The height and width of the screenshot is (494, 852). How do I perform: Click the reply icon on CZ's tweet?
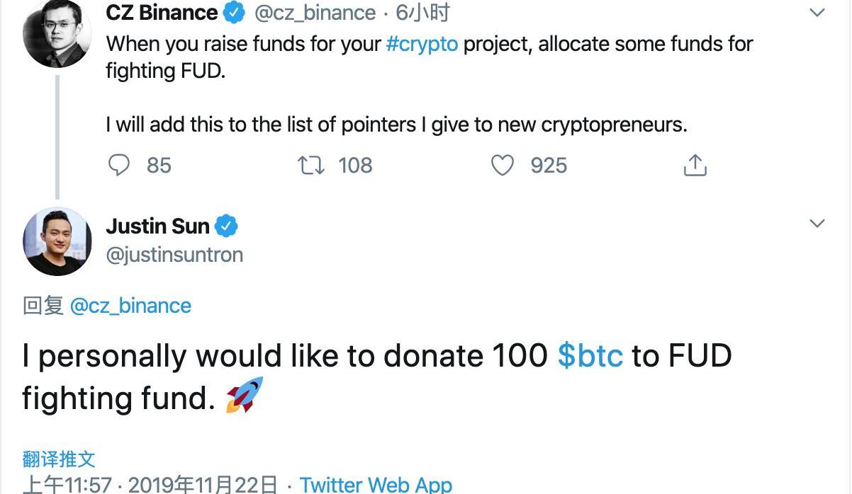coord(119,165)
